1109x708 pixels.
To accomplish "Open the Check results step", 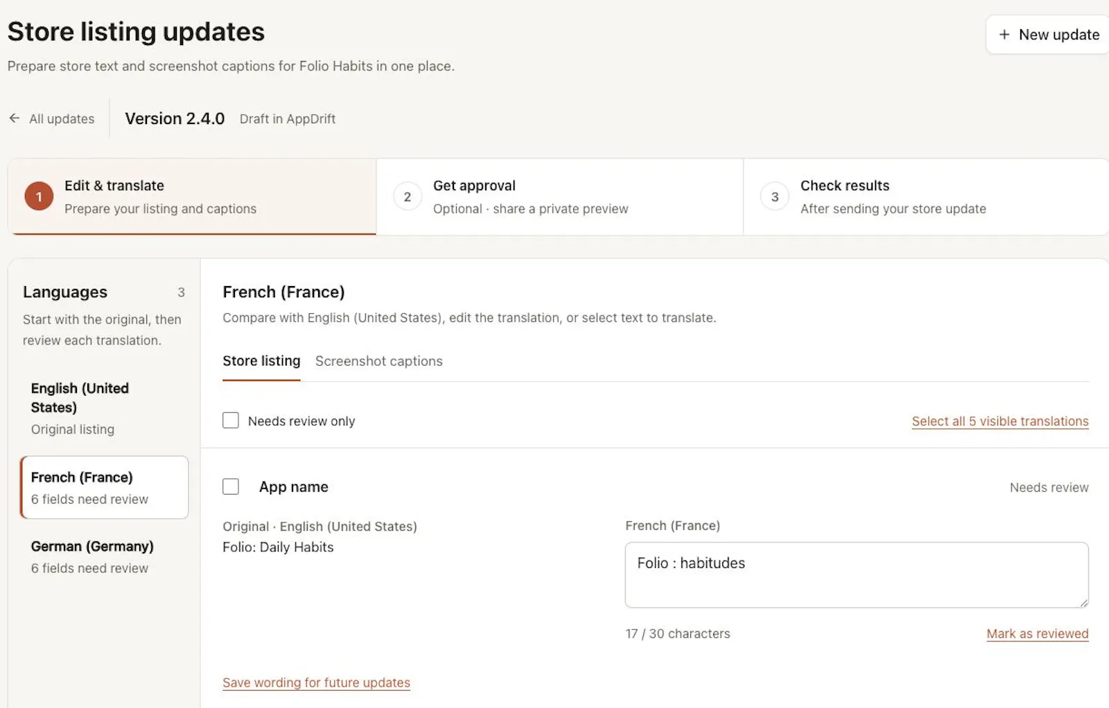I will coord(927,197).
